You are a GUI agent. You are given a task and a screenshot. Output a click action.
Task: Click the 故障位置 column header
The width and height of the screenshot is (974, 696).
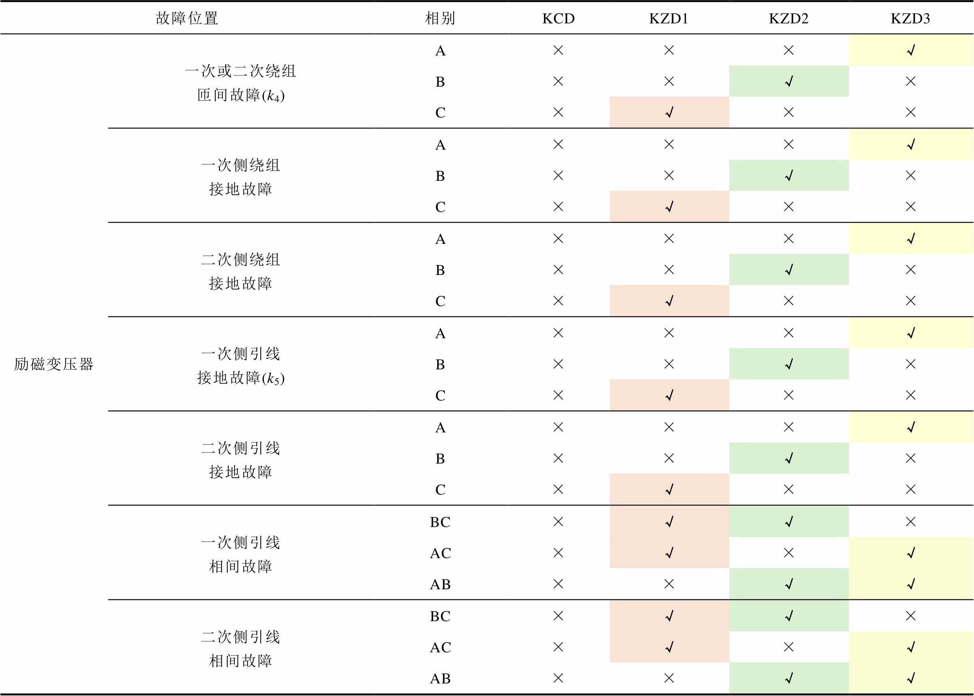pyautogui.click(x=187, y=18)
